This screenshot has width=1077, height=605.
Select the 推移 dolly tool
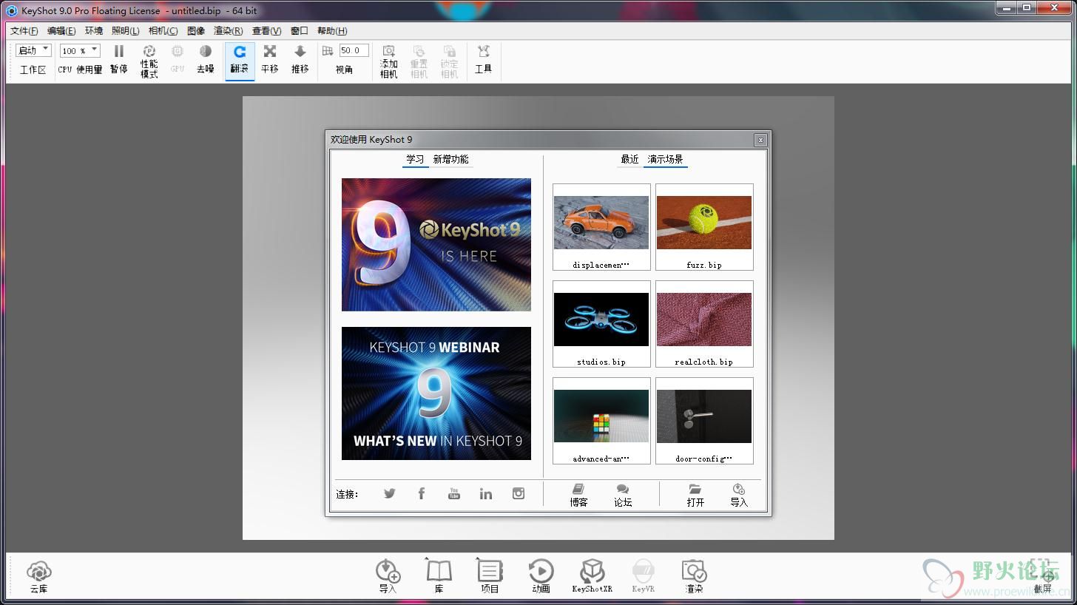click(x=300, y=59)
